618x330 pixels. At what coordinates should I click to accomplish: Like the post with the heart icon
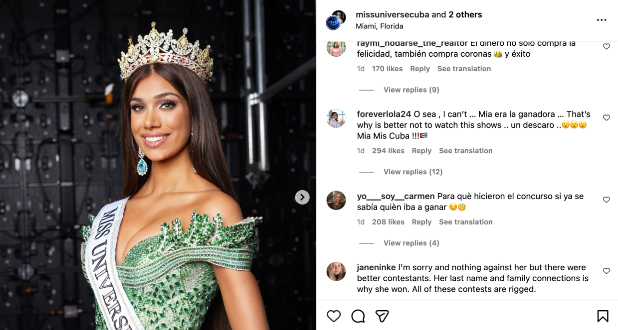click(333, 316)
